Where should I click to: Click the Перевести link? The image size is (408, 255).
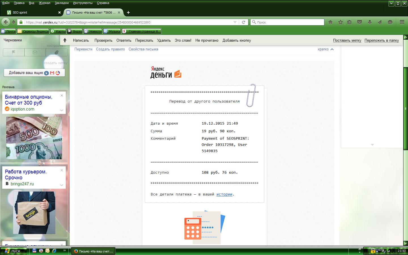[83, 49]
